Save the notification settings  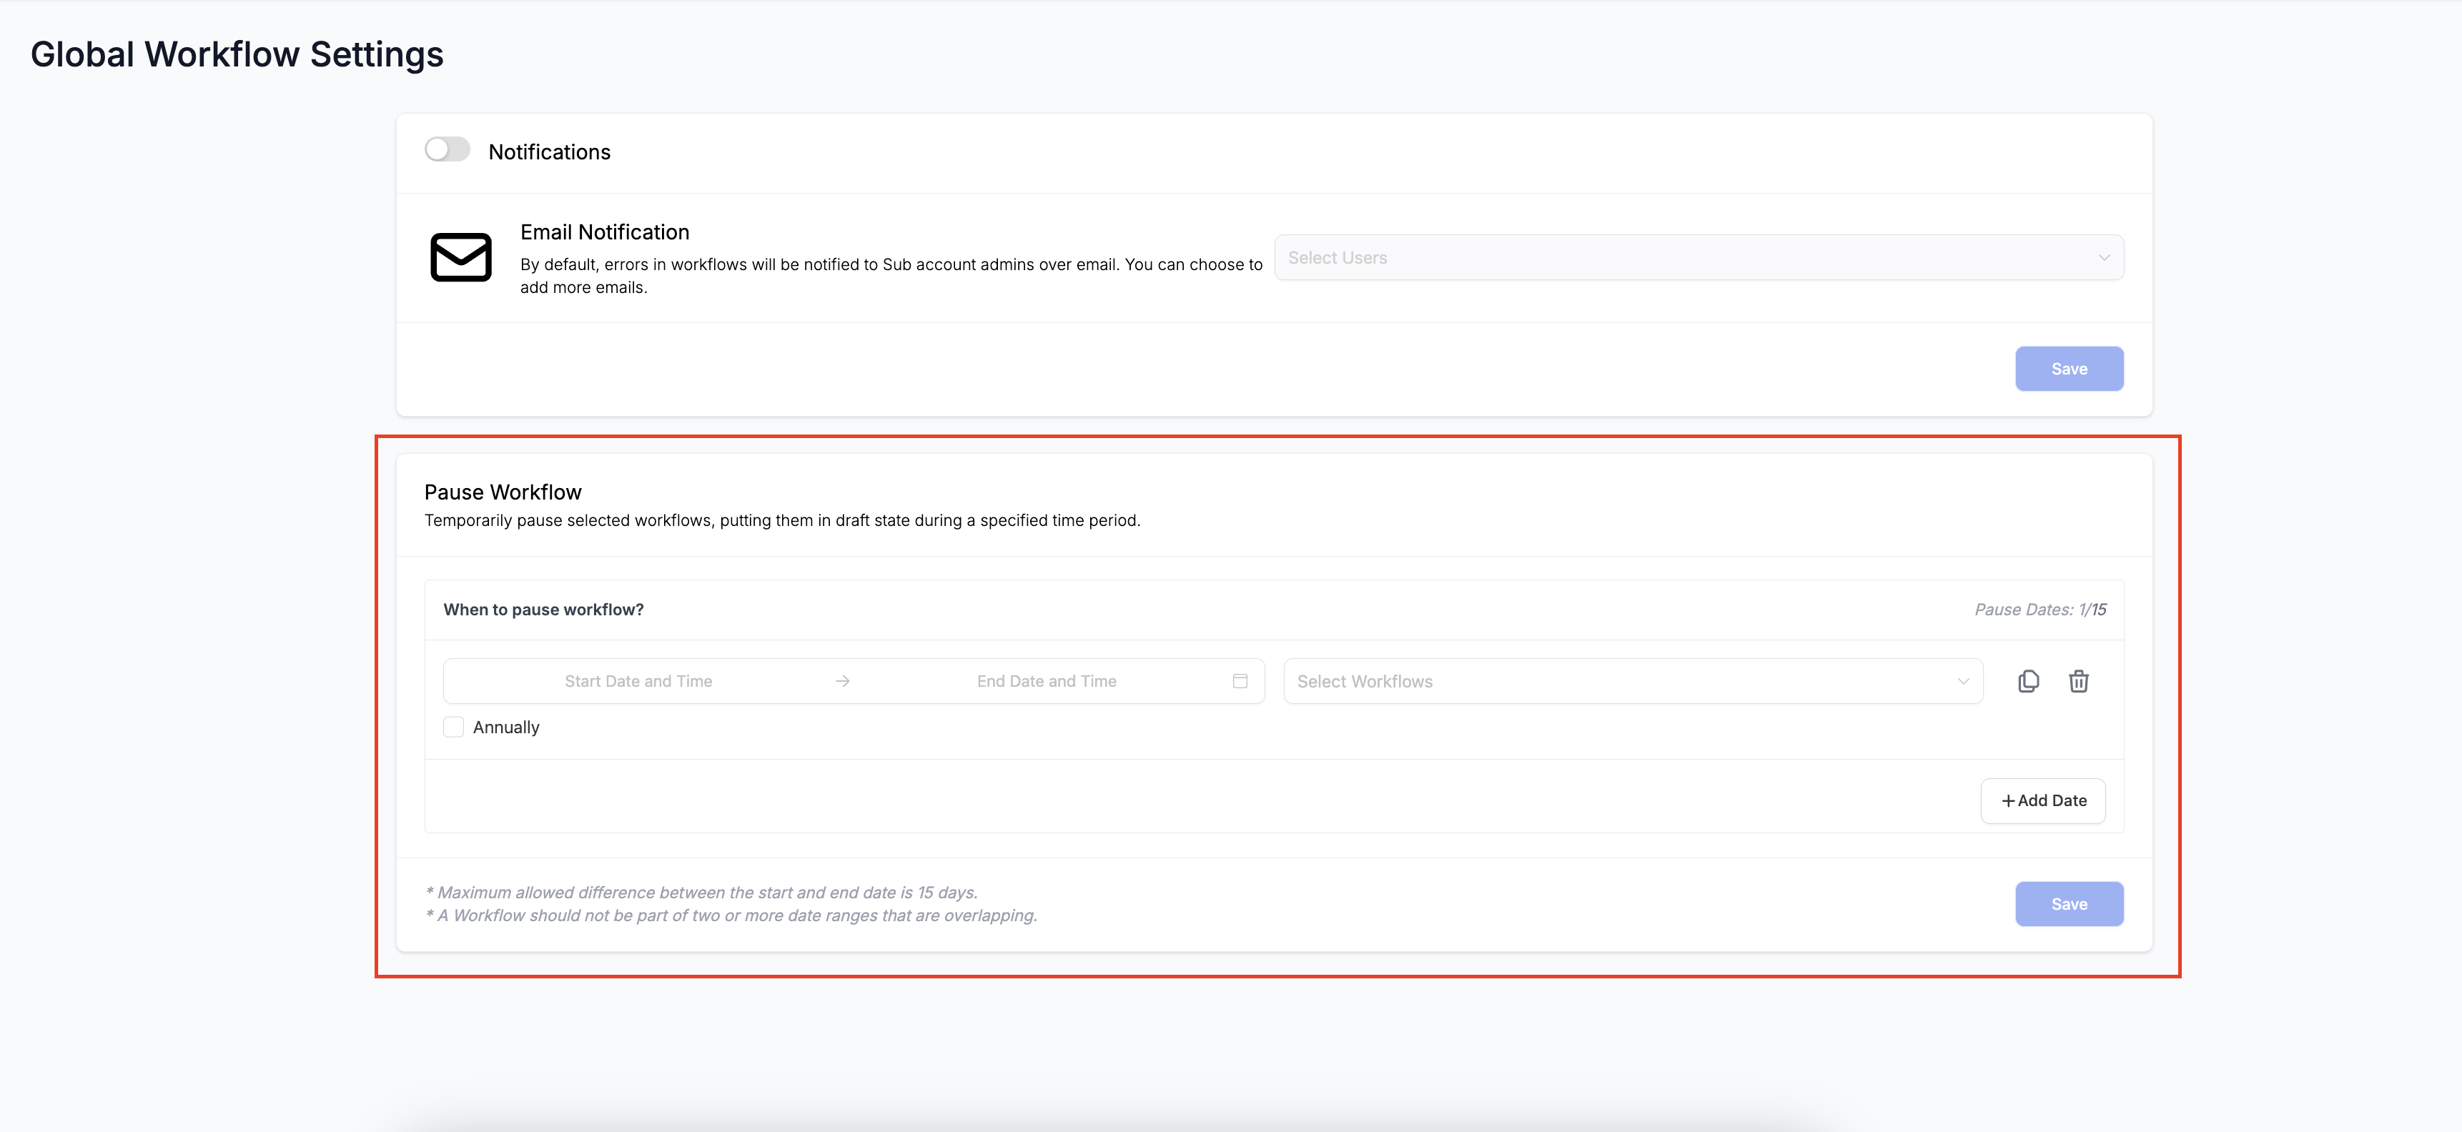click(2068, 369)
